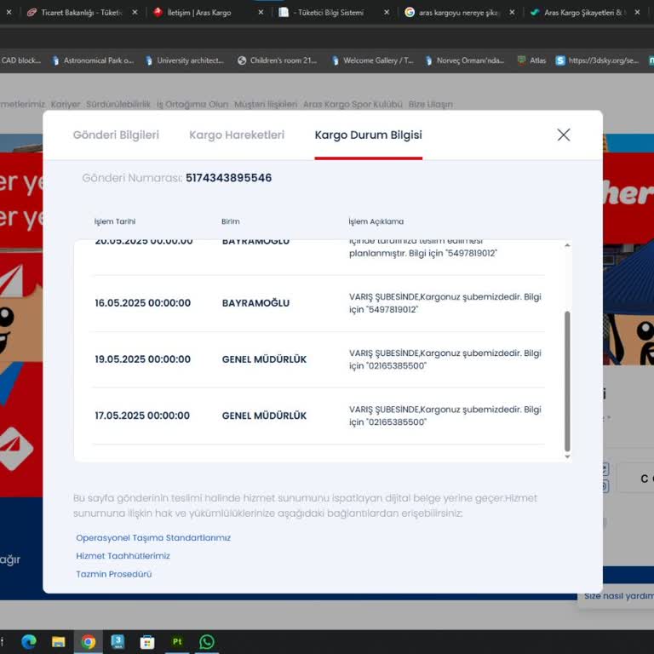654x654 pixels.
Task: Open Astronomical Park bookmark
Action: (93, 60)
